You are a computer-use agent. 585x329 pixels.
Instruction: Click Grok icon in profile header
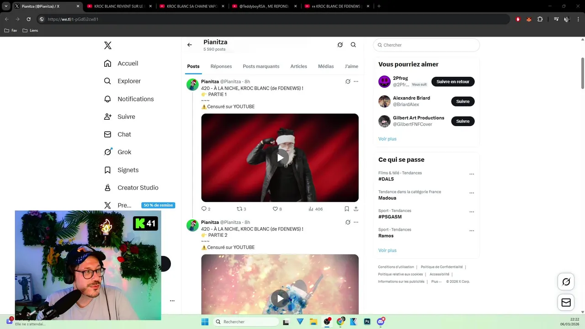coord(340,45)
